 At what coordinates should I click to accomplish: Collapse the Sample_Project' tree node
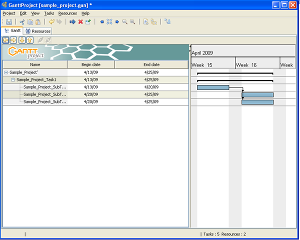pyautogui.click(x=6, y=72)
